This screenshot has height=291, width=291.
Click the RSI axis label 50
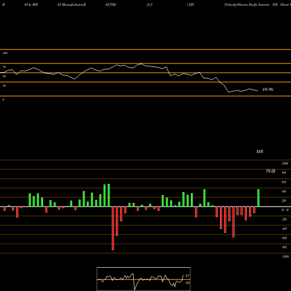pos(4,76)
